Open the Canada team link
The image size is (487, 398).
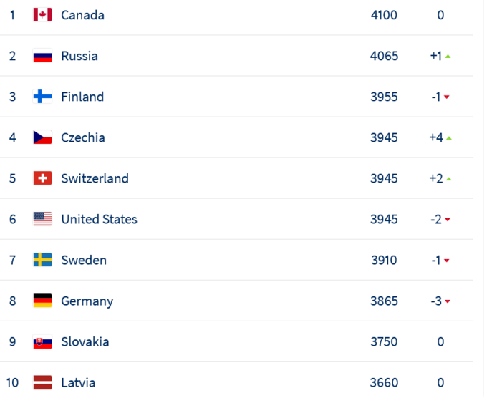tap(82, 15)
